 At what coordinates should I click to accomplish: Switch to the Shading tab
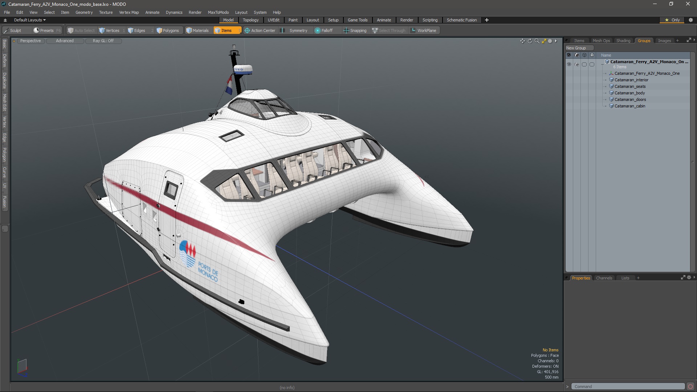click(623, 41)
